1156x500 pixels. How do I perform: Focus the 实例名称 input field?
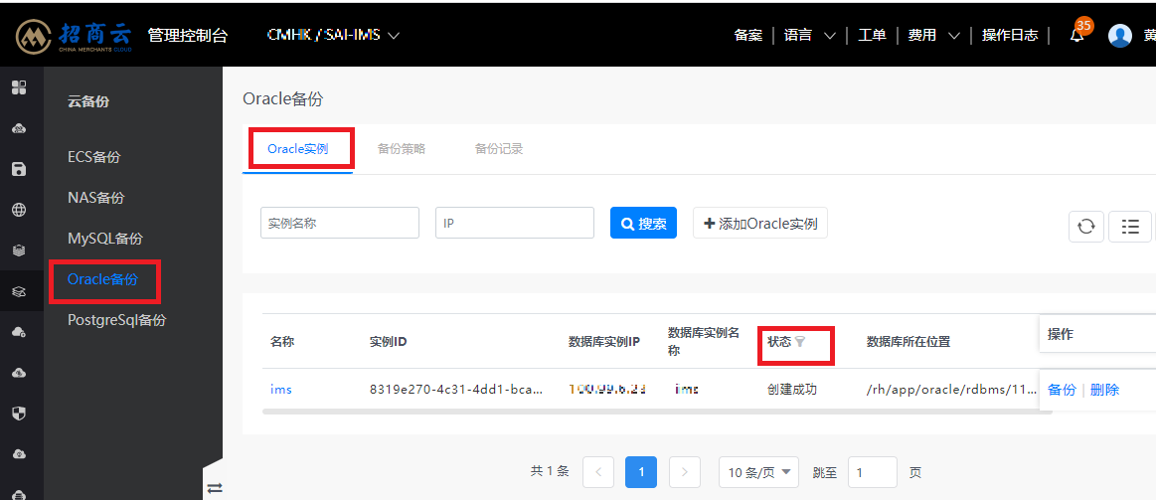[x=340, y=223]
